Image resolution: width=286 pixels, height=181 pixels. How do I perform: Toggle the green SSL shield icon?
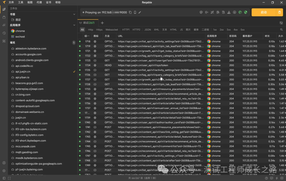(x=246, y=12)
